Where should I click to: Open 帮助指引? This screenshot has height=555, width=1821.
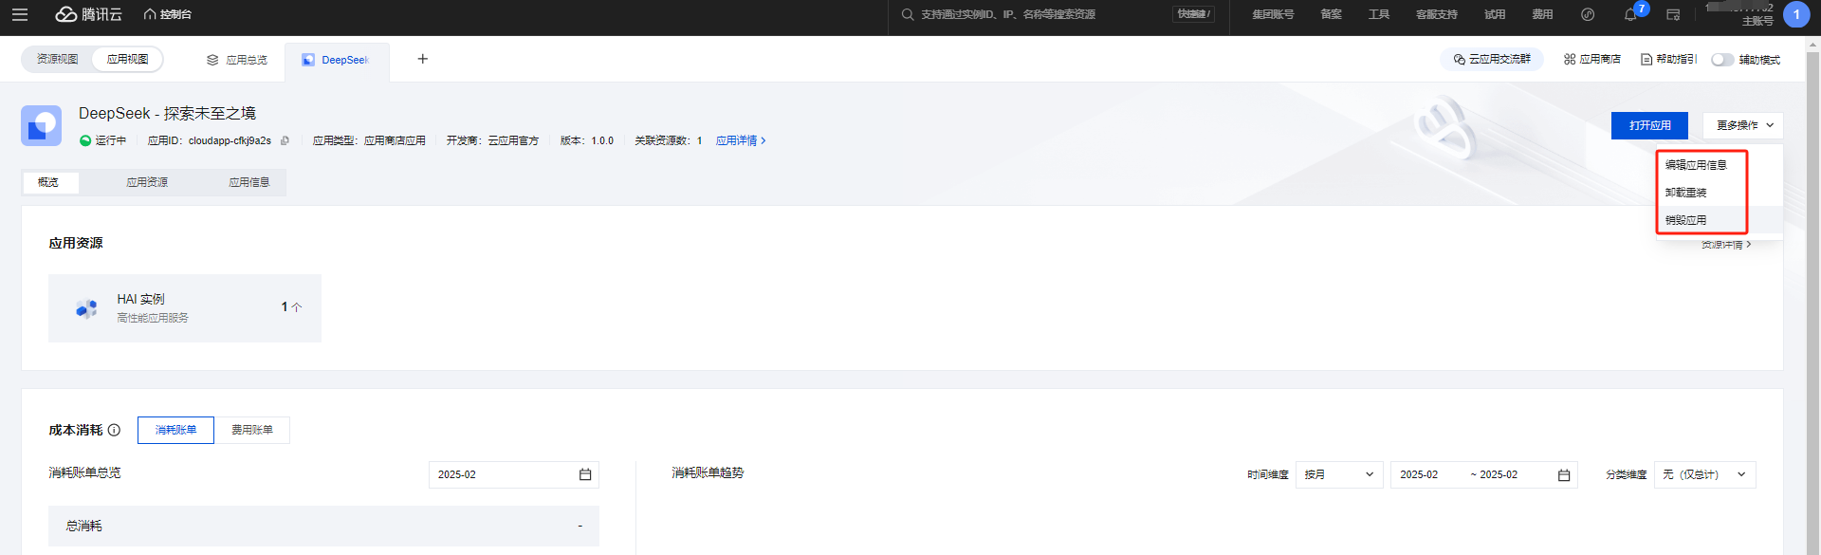[x=1668, y=59]
